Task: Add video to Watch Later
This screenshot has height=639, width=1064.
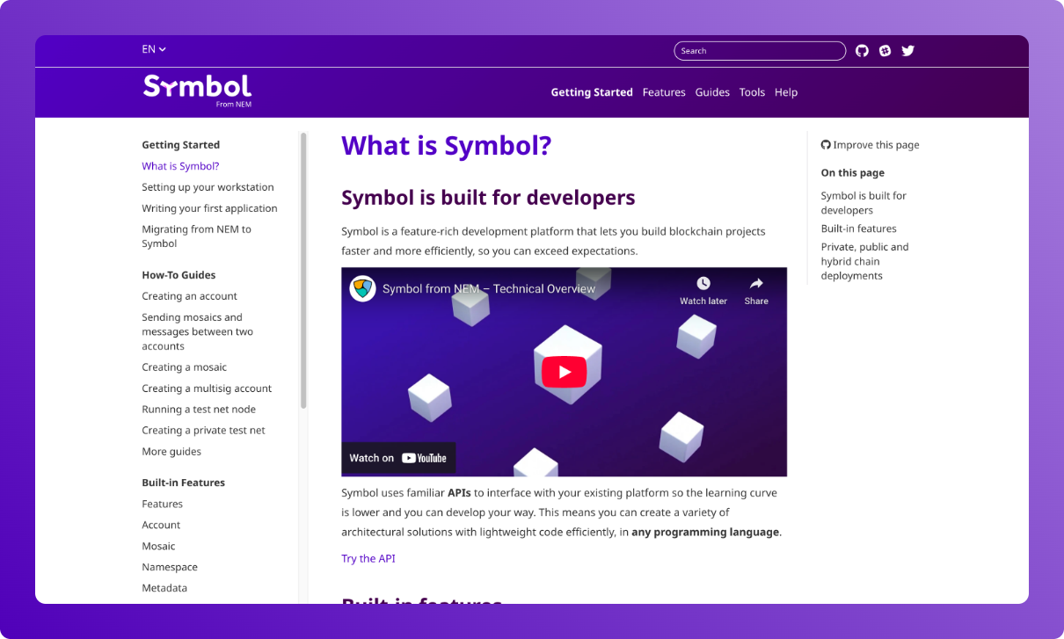Action: (703, 290)
